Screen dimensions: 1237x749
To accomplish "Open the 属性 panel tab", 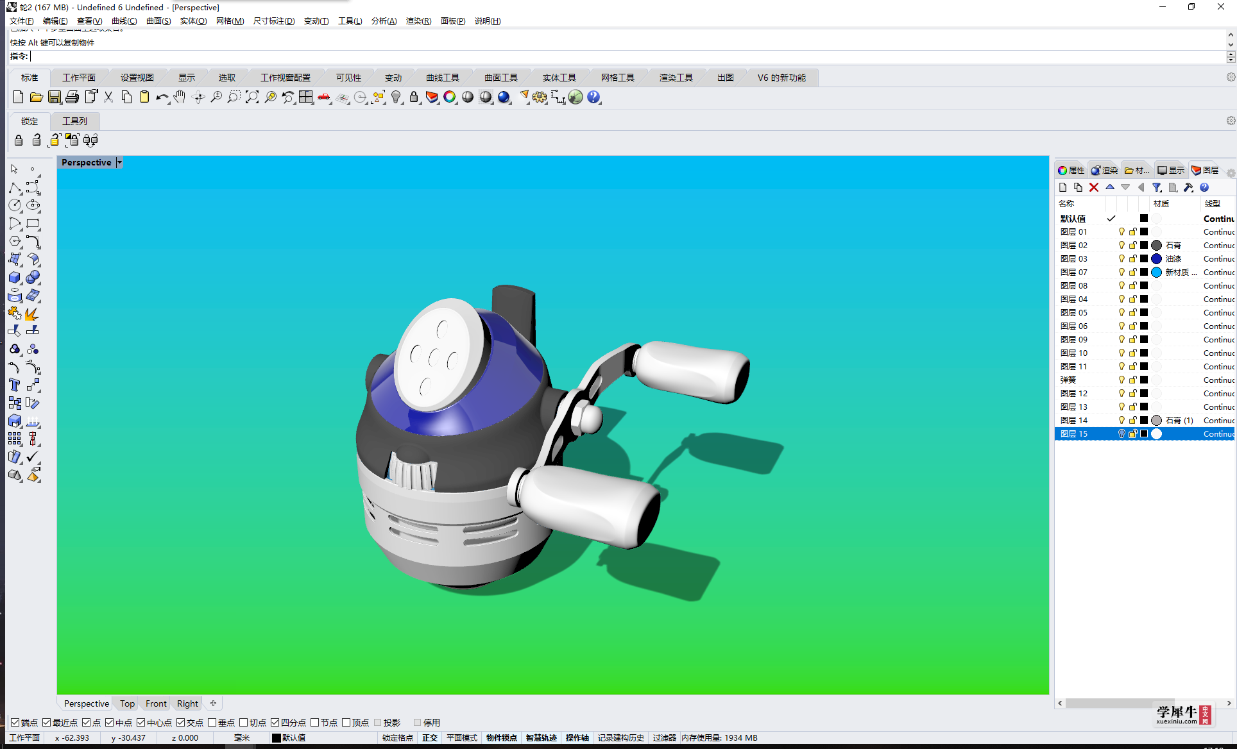I will (1071, 170).
